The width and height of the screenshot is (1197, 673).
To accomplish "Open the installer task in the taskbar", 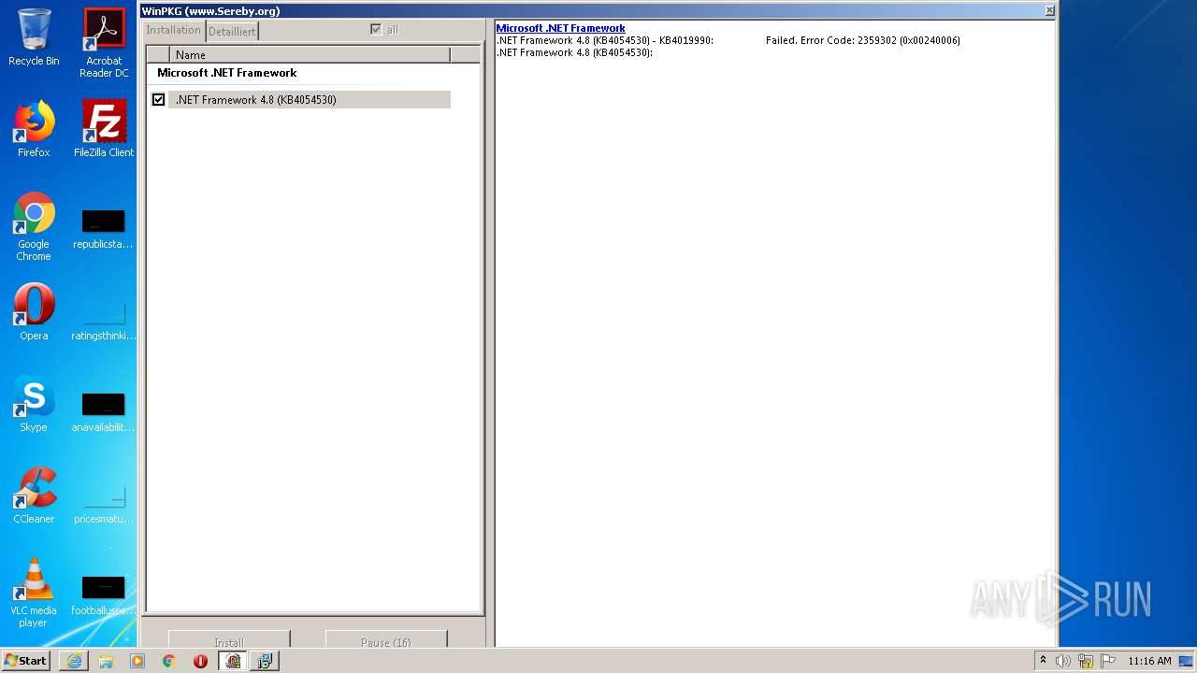I will point(265,661).
